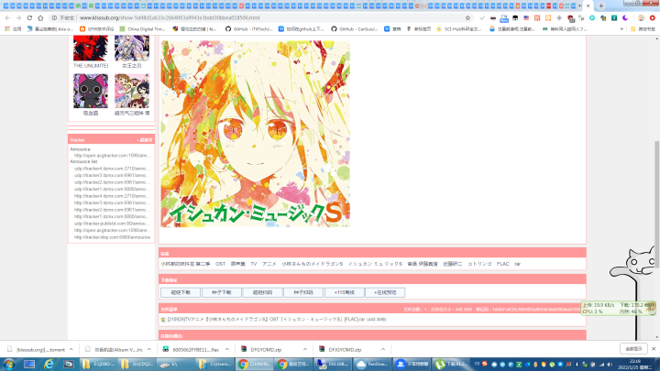
Task: Switch to the PanDownload taskbar window
Action: [372, 364]
